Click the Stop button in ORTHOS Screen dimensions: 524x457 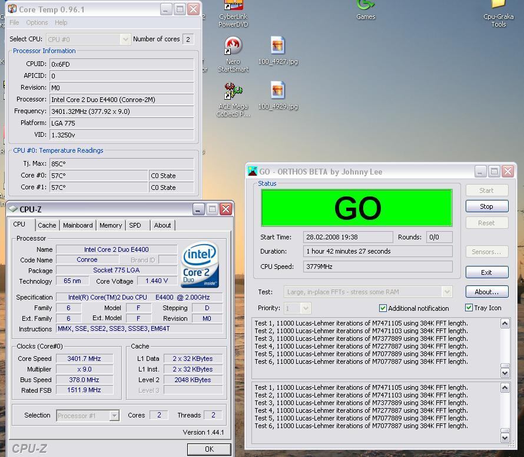pyautogui.click(x=487, y=206)
